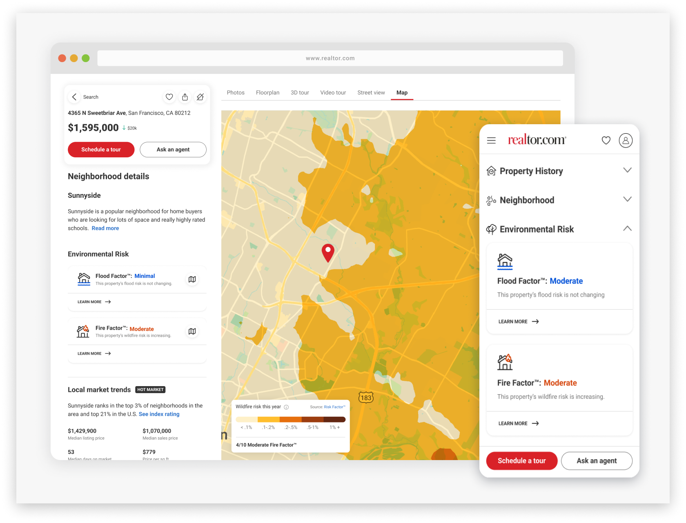Select the Map tab
The height and width of the screenshot is (523, 686).
click(x=402, y=93)
